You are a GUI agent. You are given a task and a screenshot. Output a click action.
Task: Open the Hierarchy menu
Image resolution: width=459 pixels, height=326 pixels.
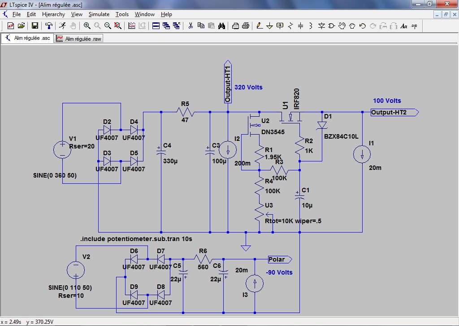(54, 14)
